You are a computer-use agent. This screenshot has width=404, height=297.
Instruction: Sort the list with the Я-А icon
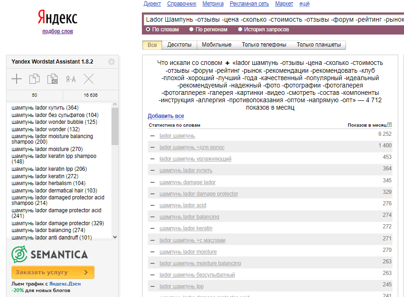(x=70, y=79)
